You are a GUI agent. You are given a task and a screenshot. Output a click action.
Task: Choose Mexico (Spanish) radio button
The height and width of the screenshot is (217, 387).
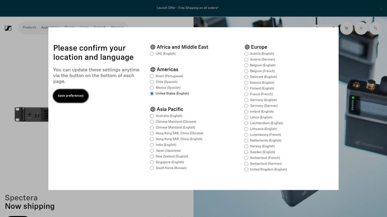click(152, 88)
